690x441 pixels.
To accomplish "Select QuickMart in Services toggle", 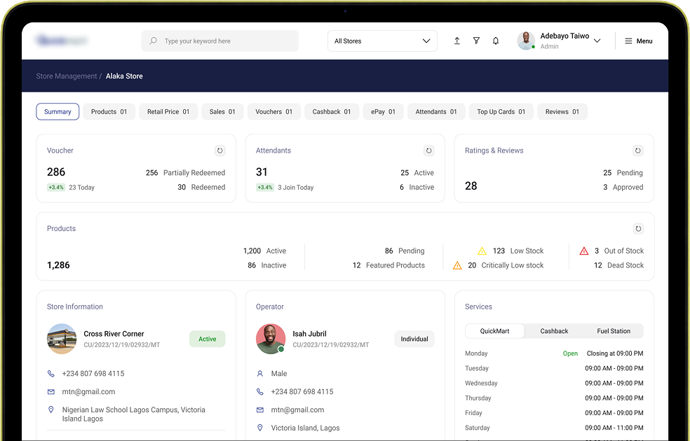I will point(494,331).
